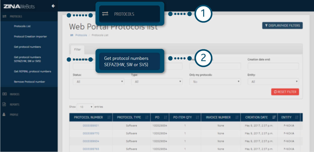Sort by Invoice Number column arrows
This screenshot has width=314, height=152.
(x=237, y=117)
